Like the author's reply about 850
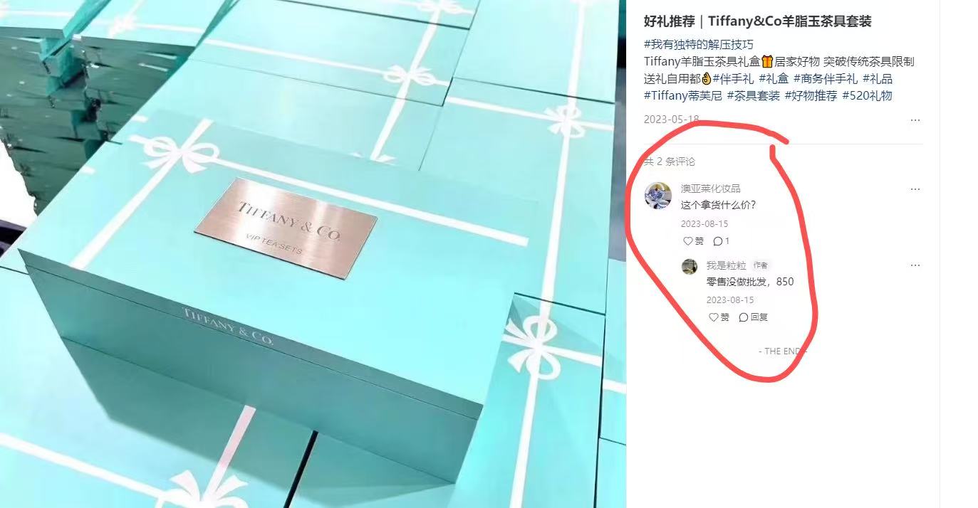The width and height of the screenshot is (978, 508). tap(719, 317)
